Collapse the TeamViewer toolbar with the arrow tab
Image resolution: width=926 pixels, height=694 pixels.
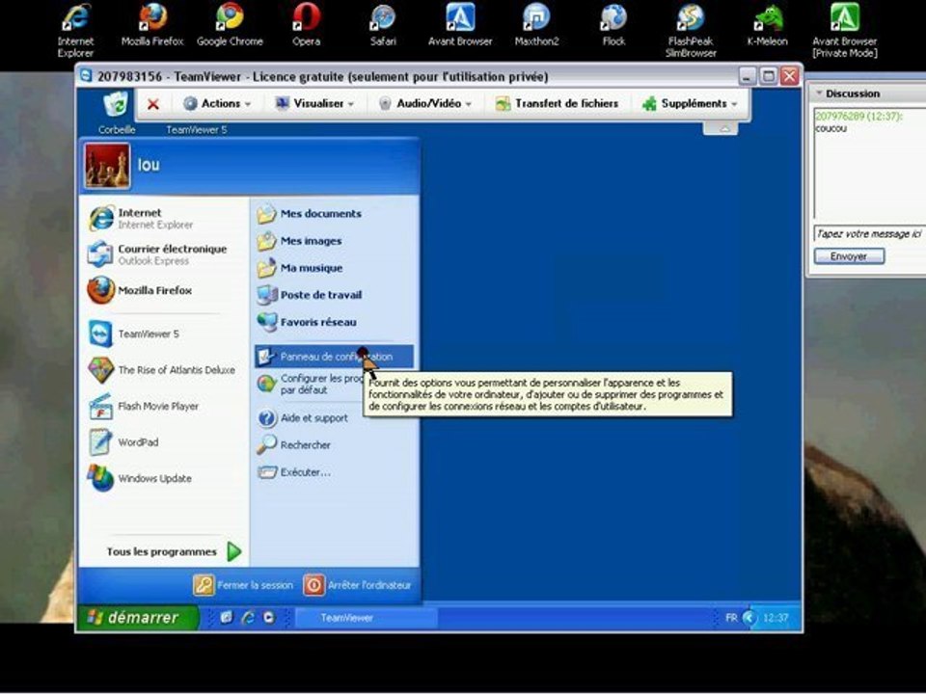click(x=721, y=128)
